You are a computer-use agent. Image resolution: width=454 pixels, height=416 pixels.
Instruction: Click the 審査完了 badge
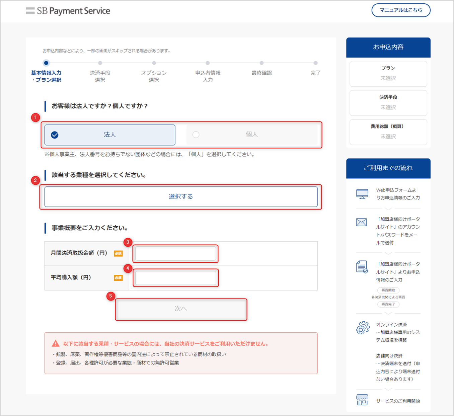pos(388,304)
